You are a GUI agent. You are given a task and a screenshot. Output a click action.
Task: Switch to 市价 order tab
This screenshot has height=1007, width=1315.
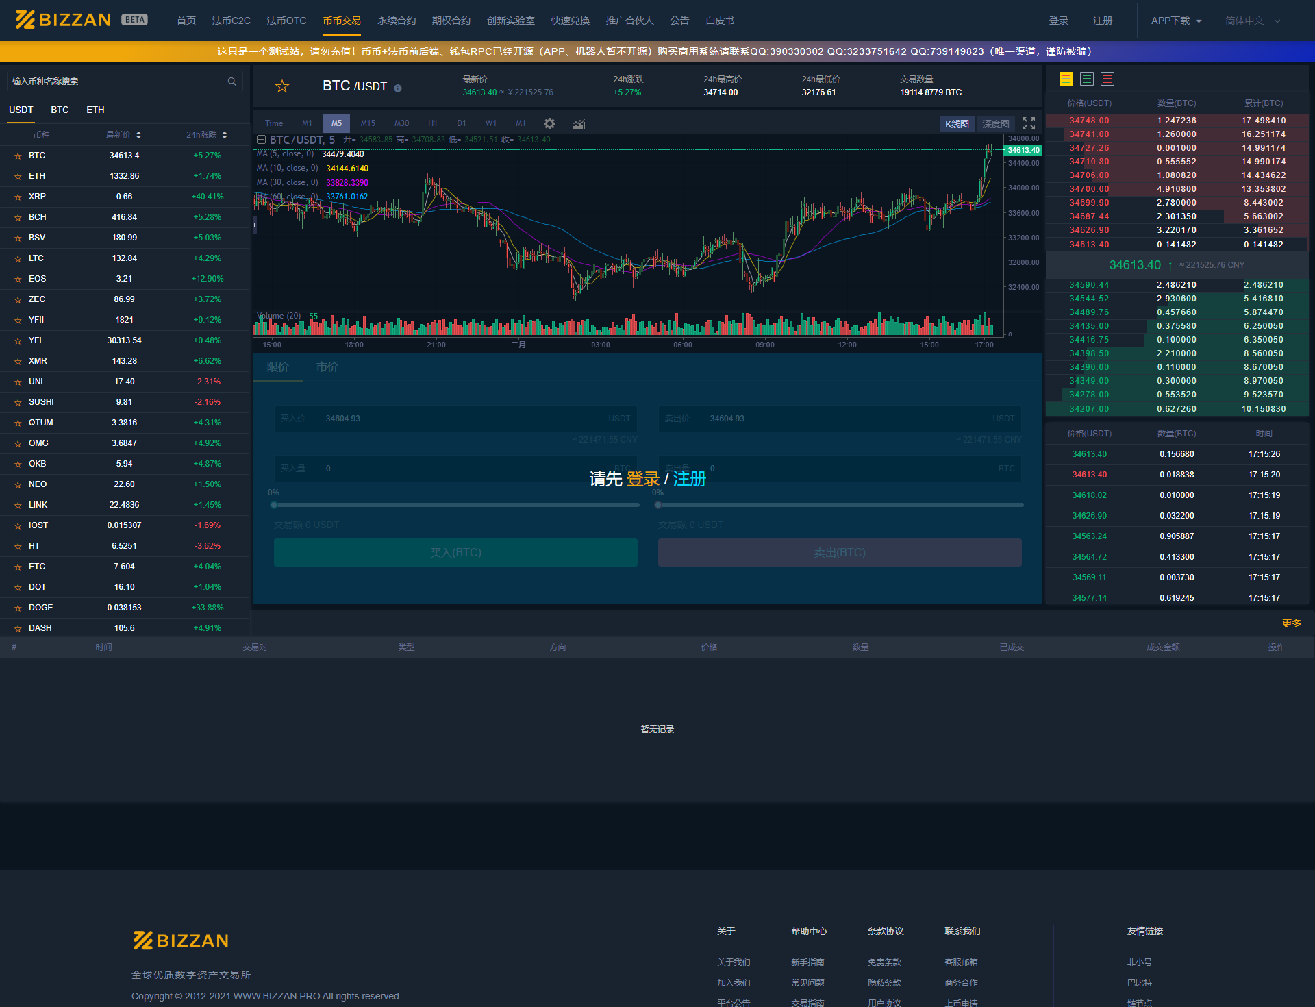click(x=327, y=367)
